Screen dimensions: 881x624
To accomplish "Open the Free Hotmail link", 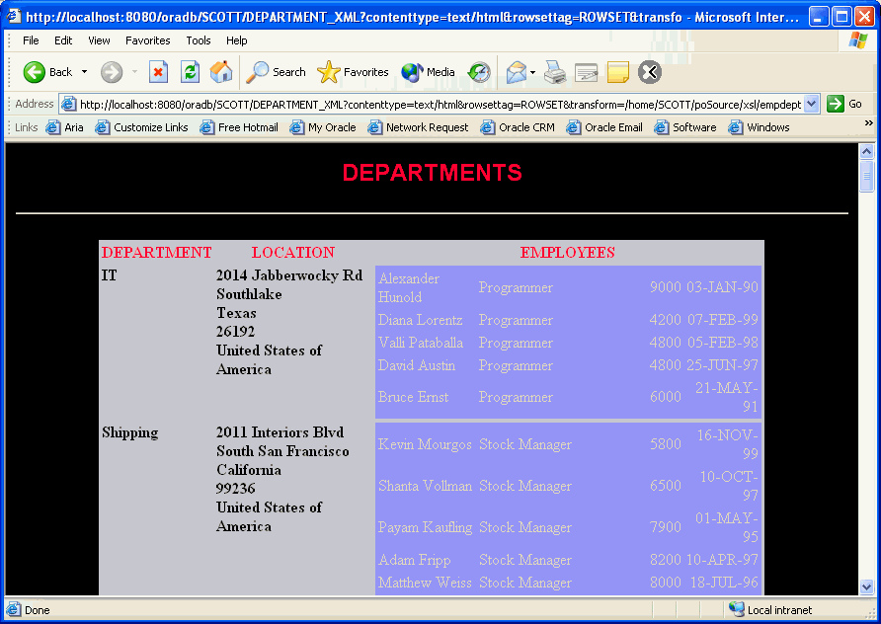I will point(239,127).
